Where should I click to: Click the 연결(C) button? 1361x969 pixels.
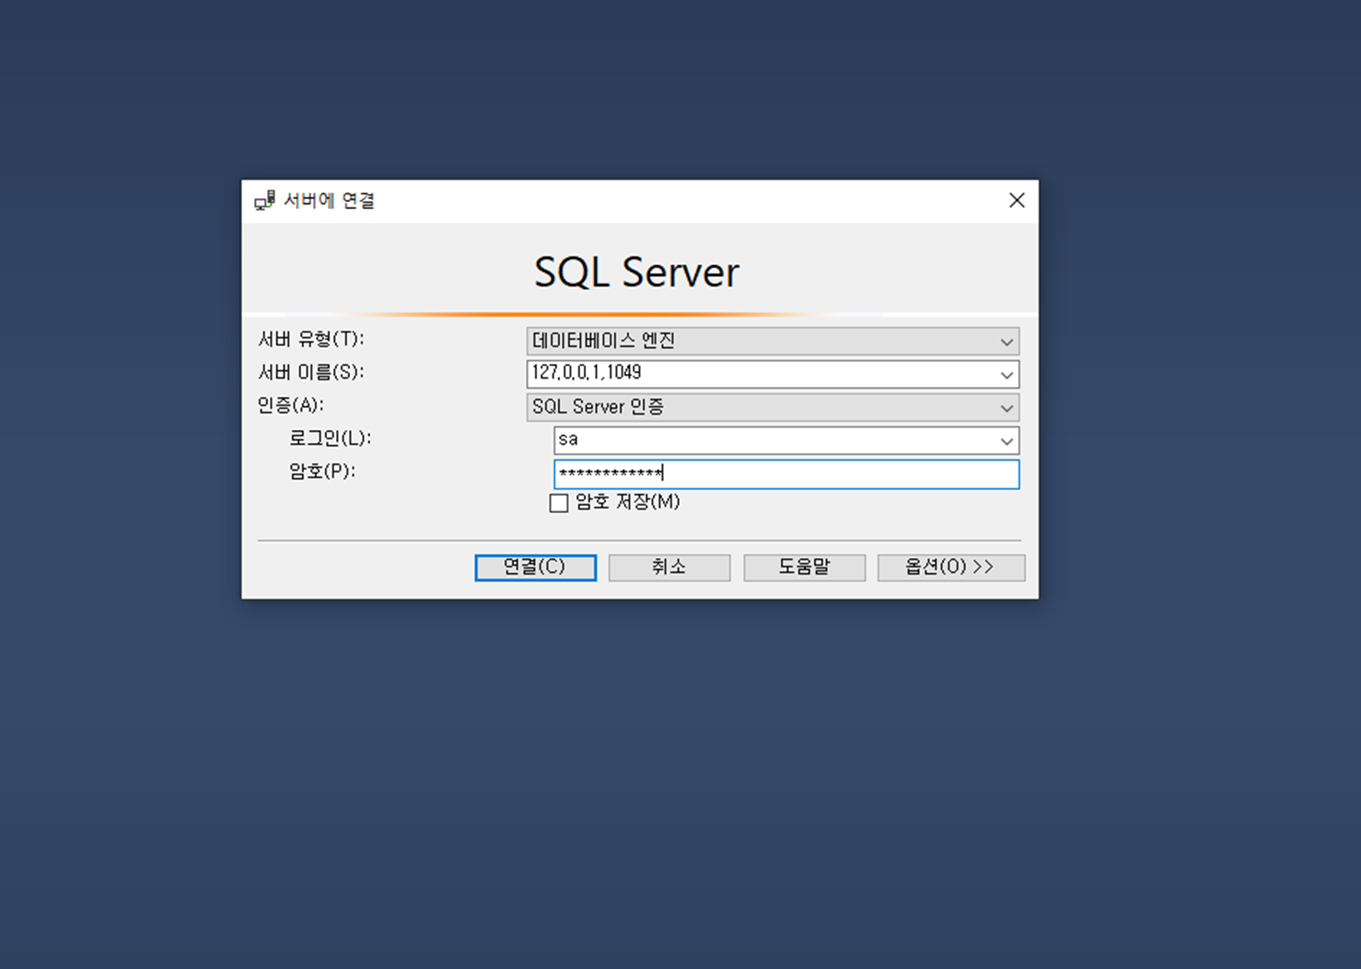(535, 567)
